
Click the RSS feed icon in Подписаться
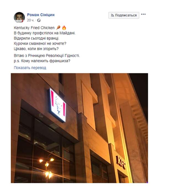[112, 15]
